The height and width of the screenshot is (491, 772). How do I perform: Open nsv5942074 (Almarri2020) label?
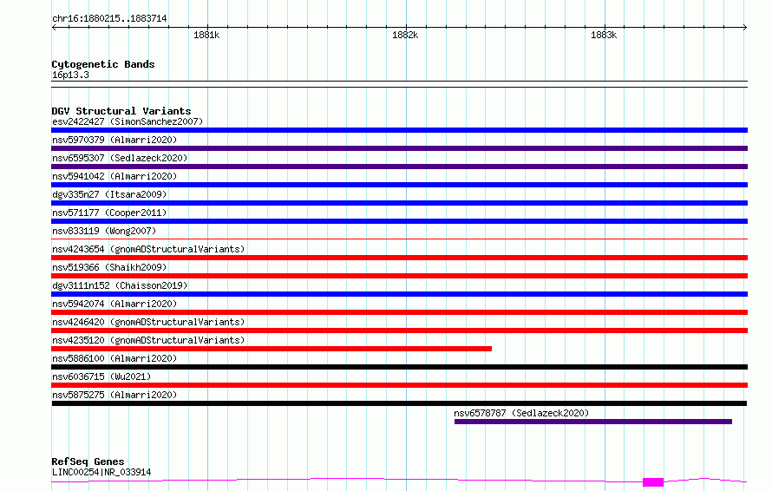tap(114, 304)
